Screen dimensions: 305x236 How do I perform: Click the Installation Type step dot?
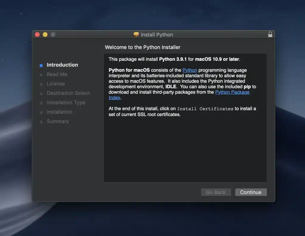pyautogui.click(x=41, y=103)
